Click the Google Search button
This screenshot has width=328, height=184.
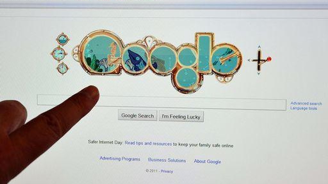click(137, 115)
